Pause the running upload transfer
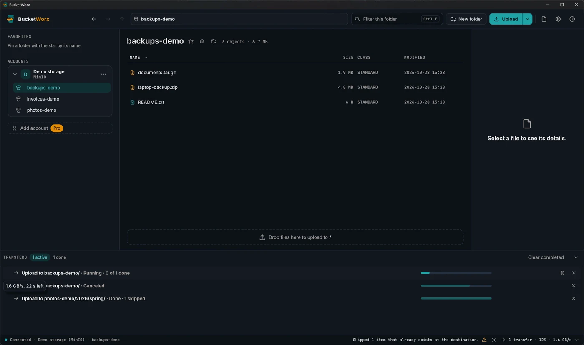Screen dimensions: 584x345 click(x=562, y=273)
